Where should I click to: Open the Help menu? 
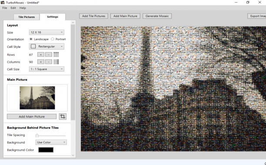coord(23,8)
